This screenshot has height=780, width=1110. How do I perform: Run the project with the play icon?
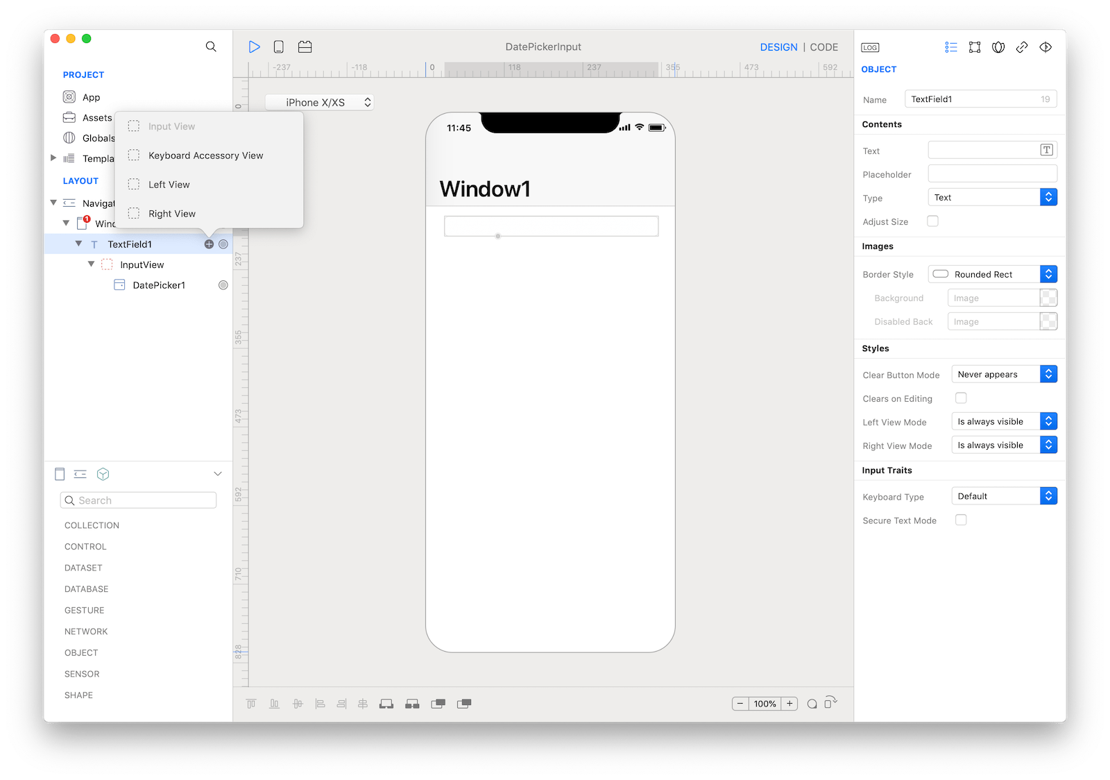pyautogui.click(x=255, y=46)
